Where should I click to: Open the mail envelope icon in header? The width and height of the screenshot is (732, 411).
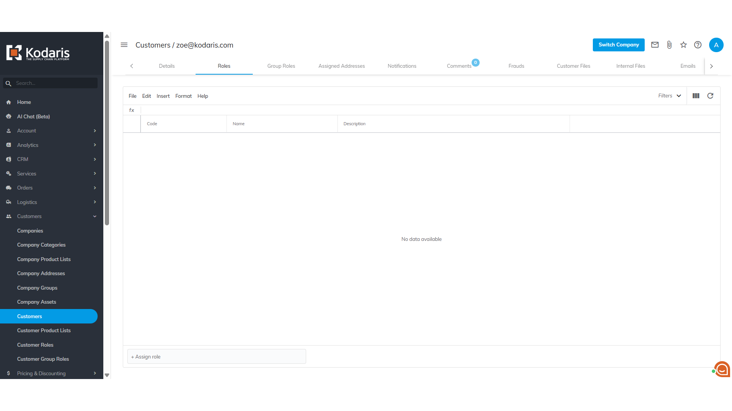pos(655,45)
